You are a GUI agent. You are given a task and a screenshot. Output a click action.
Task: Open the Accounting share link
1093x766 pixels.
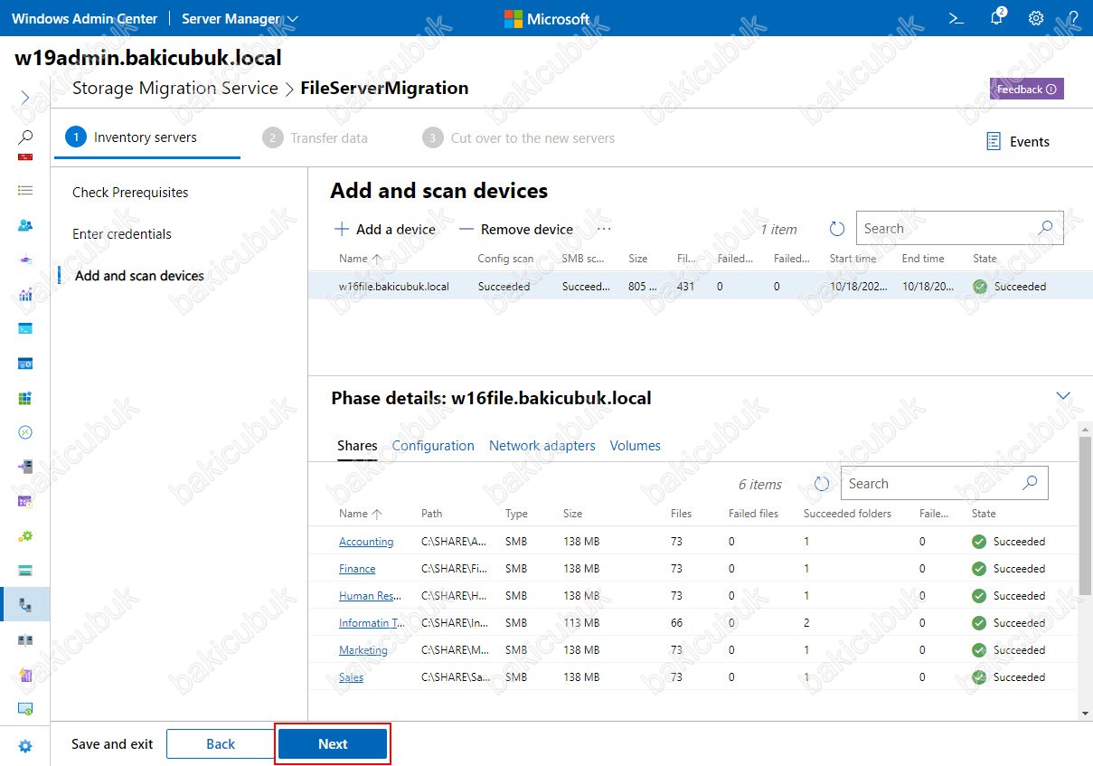[366, 542]
